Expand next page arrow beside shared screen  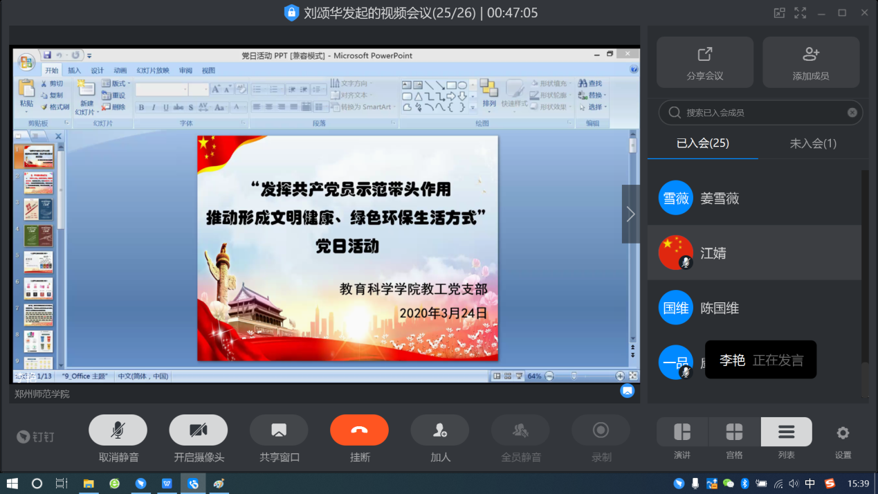pos(630,214)
